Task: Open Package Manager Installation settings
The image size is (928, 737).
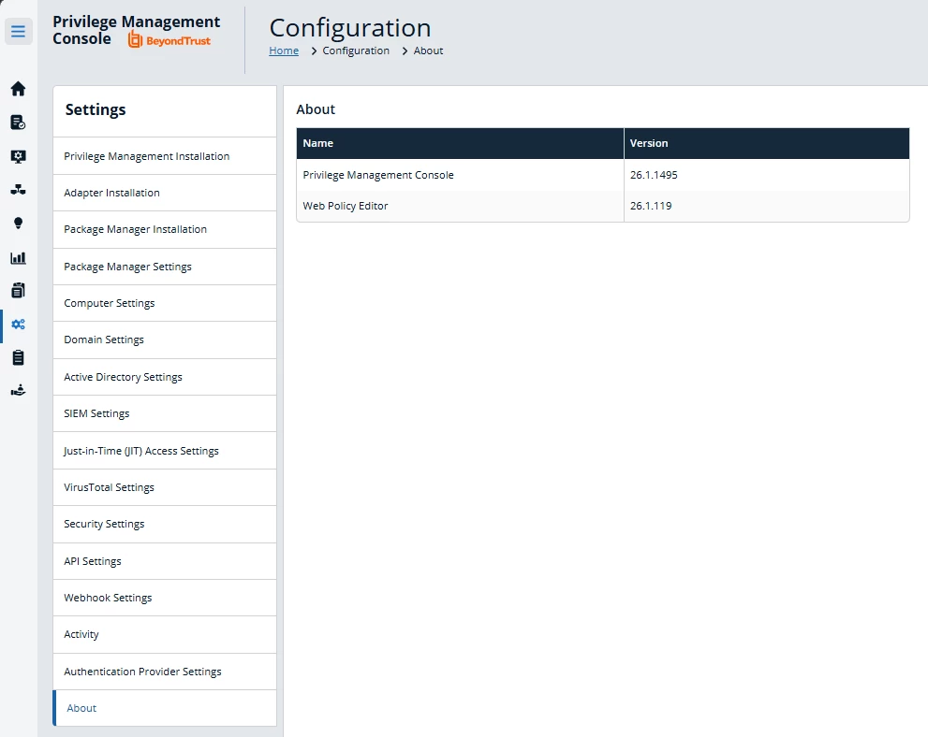Action: pyautogui.click(x=165, y=229)
